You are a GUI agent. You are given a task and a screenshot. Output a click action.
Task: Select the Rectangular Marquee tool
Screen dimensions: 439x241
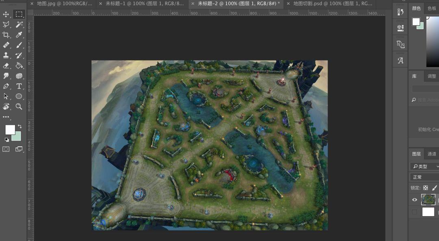click(19, 14)
